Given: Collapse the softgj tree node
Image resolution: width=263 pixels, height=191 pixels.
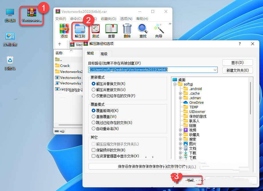Looking at the screenshot, I should [175, 84].
